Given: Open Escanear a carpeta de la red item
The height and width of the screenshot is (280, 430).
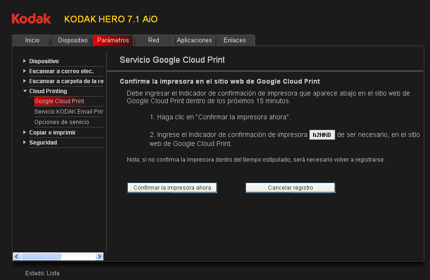Looking at the screenshot, I should (66, 81).
